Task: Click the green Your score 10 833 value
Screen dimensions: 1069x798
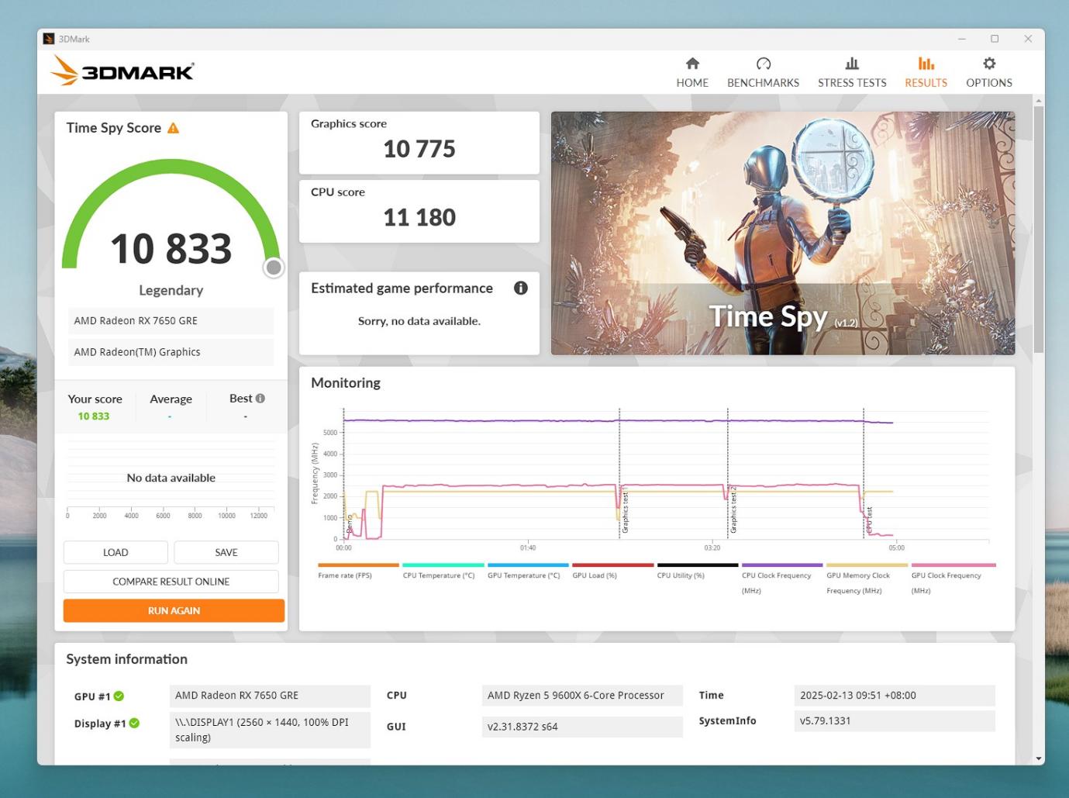Action: pos(94,416)
